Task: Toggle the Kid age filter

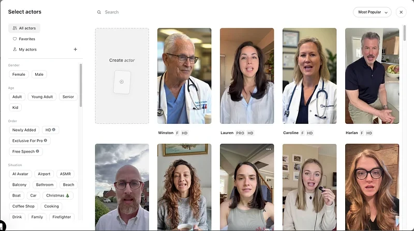Action: tap(16, 108)
